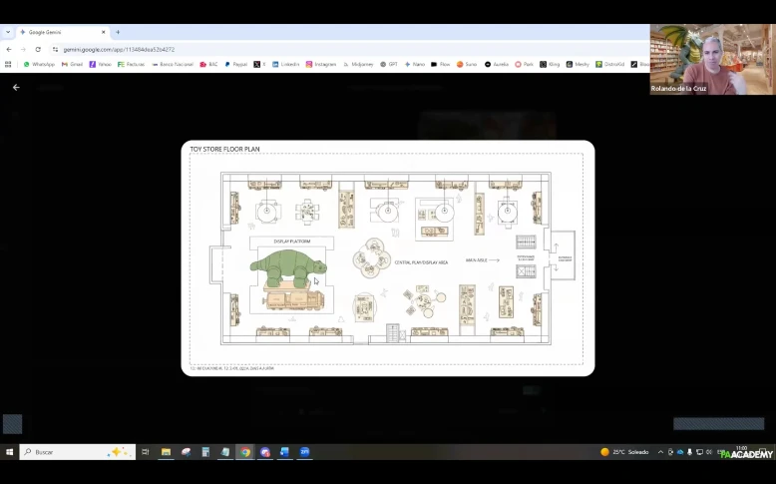The height and width of the screenshot is (484, 776).
Task: Toggle Windows Task View button
Action: [x=146, y=452]
